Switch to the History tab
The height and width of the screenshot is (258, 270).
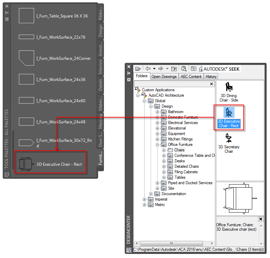click(x=211, y=77)
